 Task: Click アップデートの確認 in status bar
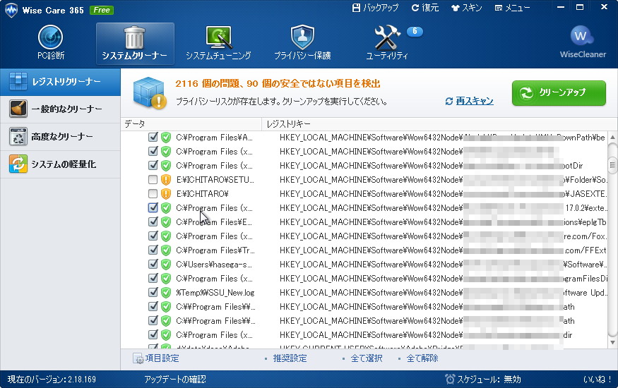pyautogui.click(x=175, y=380)
